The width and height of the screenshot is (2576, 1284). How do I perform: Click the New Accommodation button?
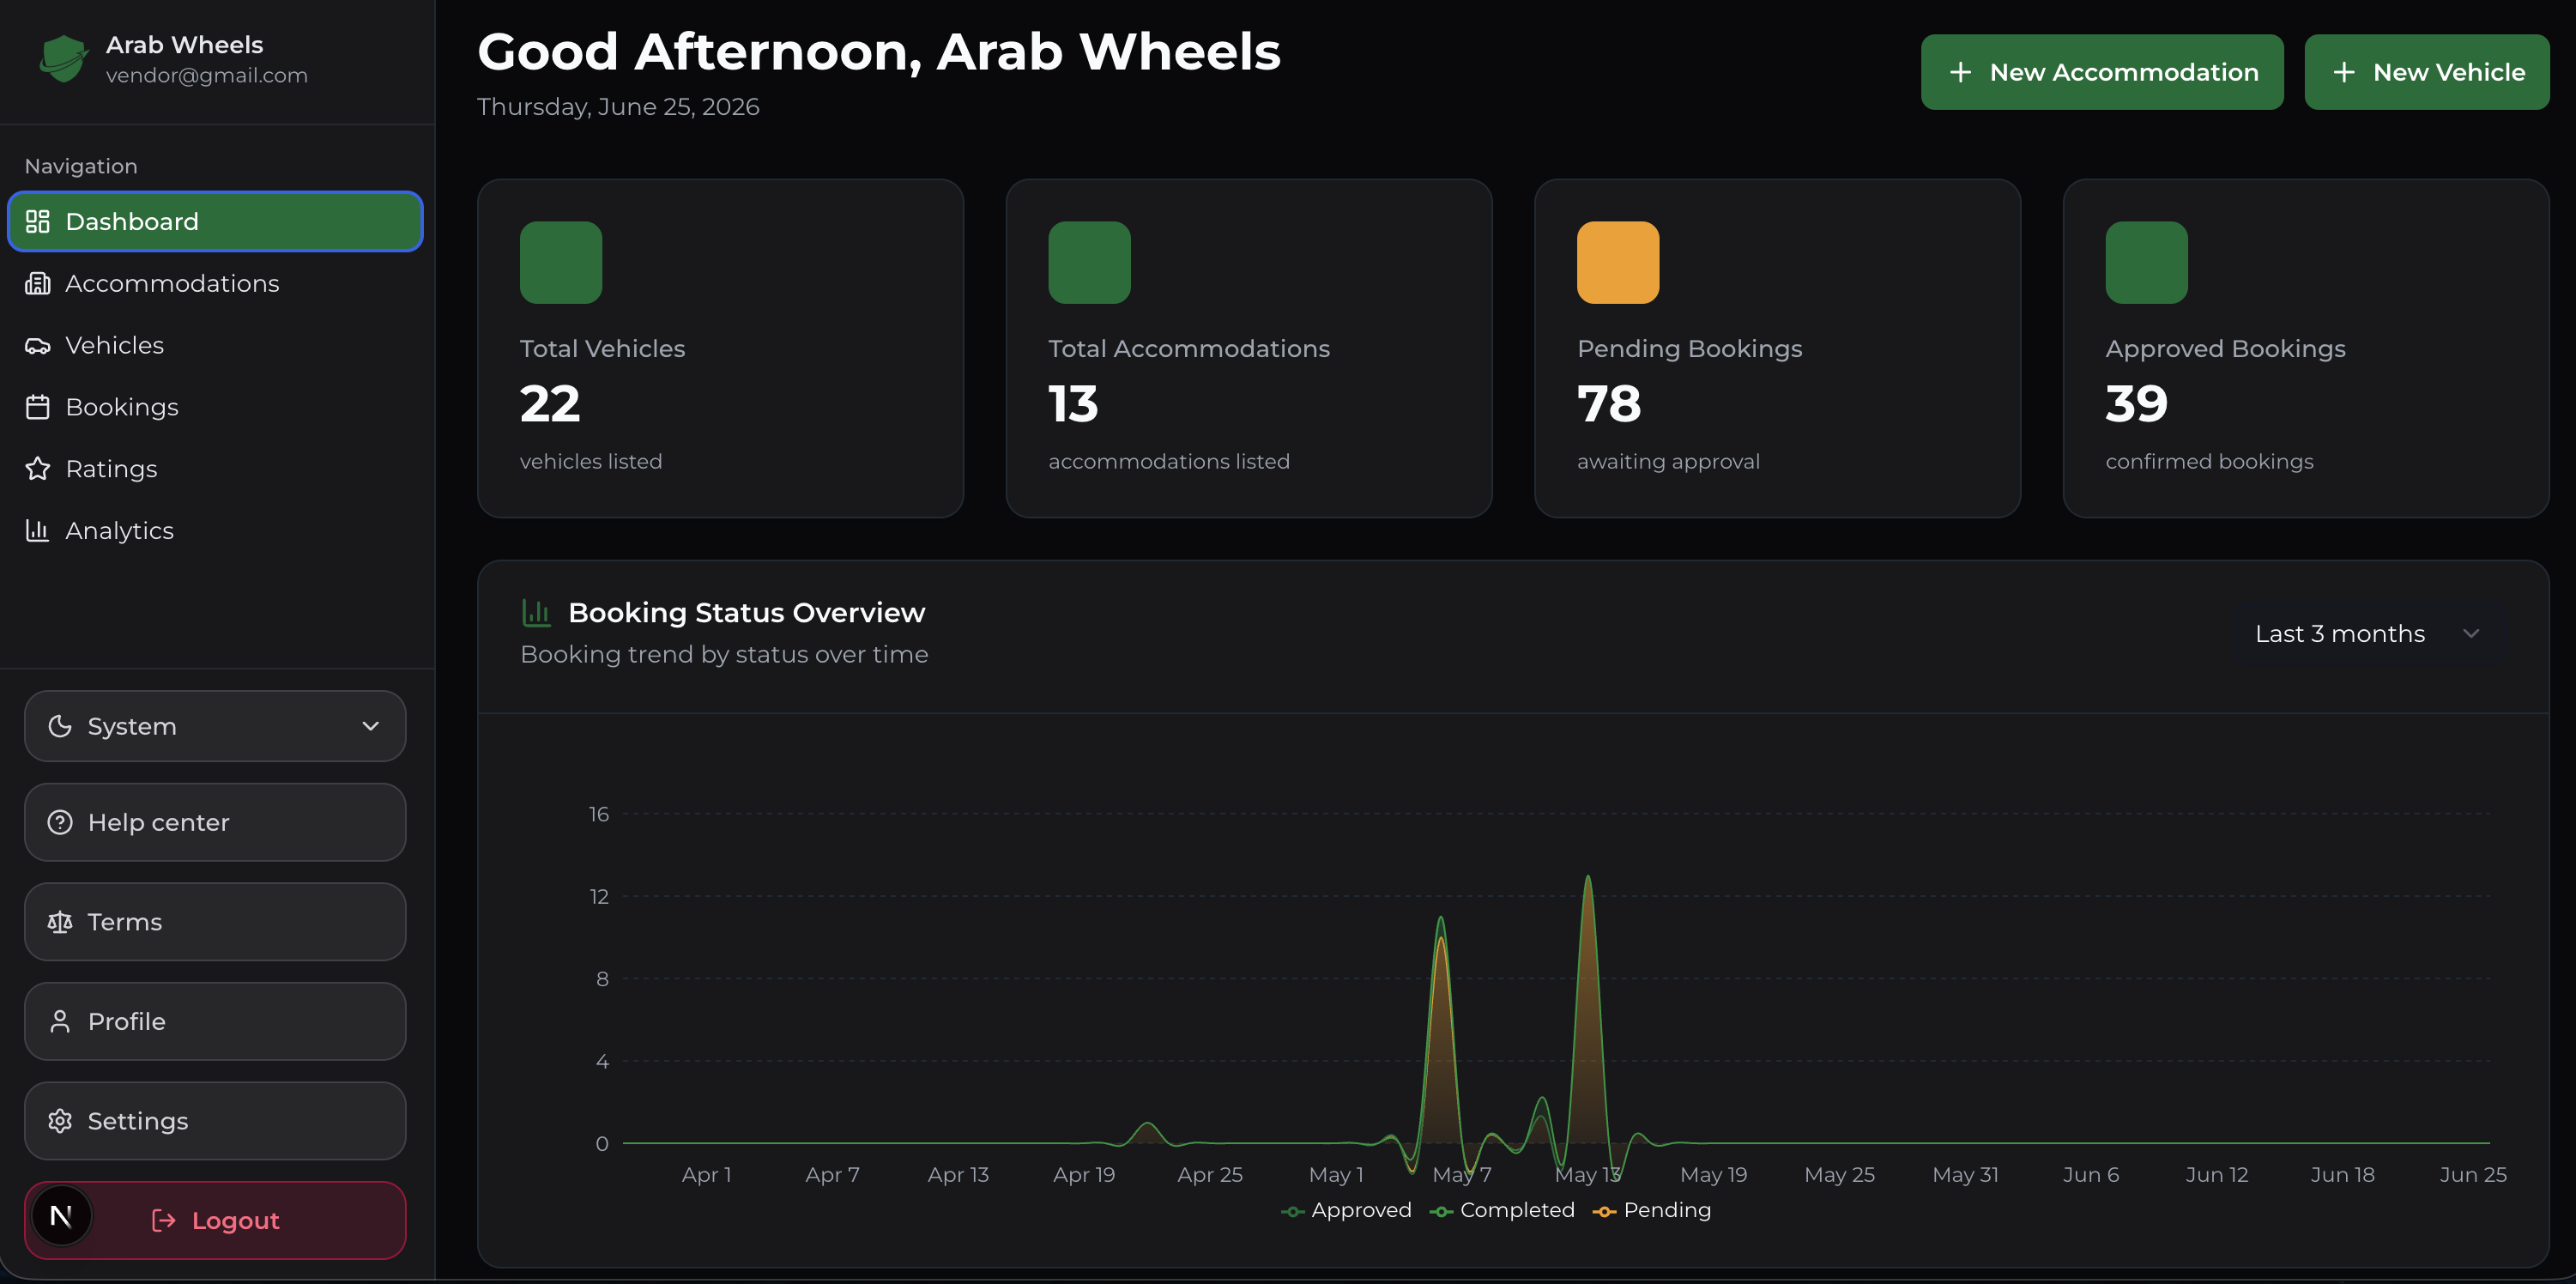(x=2102, y=72)
